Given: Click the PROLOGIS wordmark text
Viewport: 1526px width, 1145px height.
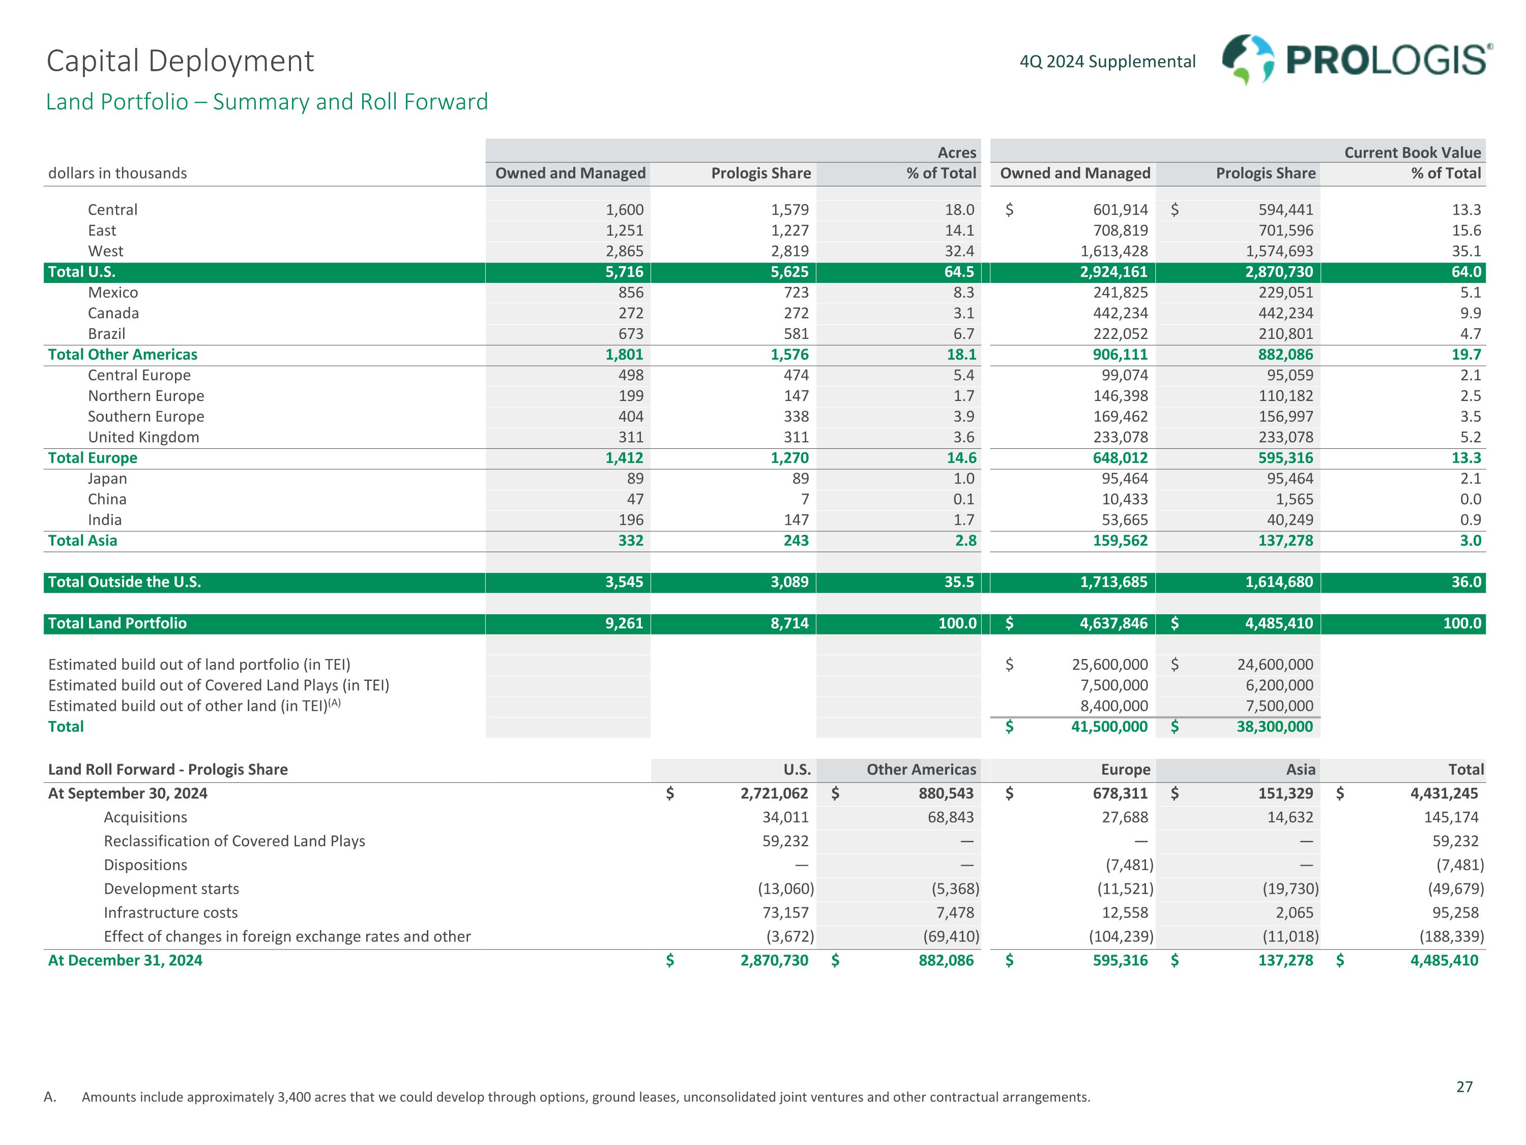Looking at the screenshot, I should [1387, 61].
